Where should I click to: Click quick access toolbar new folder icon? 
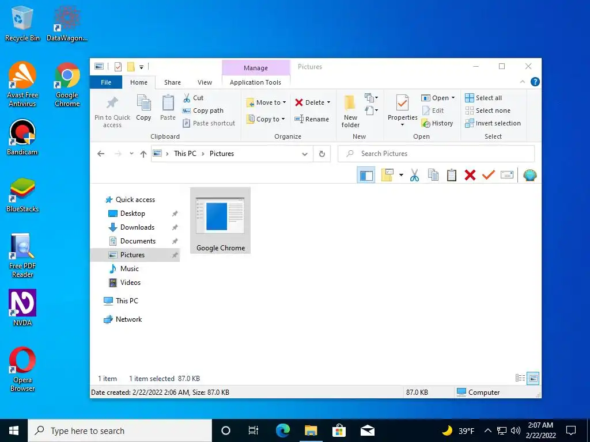pos(131,67)
